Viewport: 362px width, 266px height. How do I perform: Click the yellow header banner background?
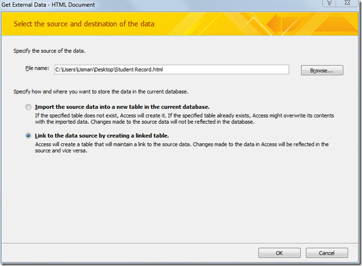(208, 24)
